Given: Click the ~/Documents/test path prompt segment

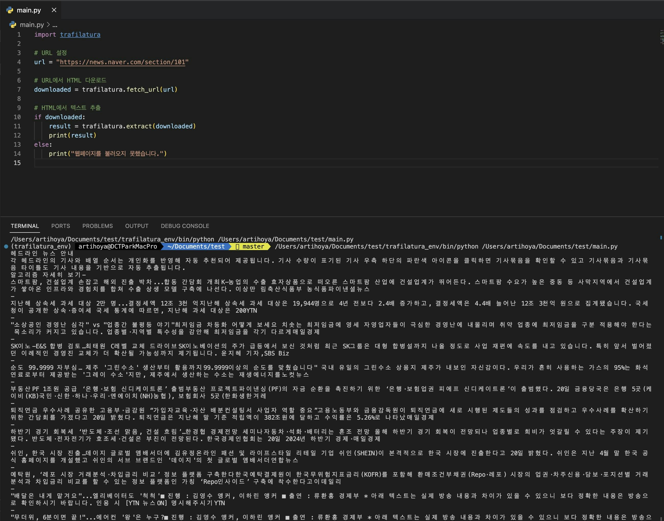Looking at the screenshot, I should (x=196, y=246).
